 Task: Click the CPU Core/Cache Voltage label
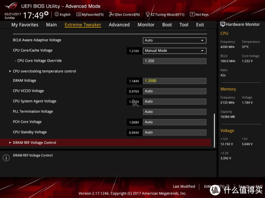tap(33, 50)
